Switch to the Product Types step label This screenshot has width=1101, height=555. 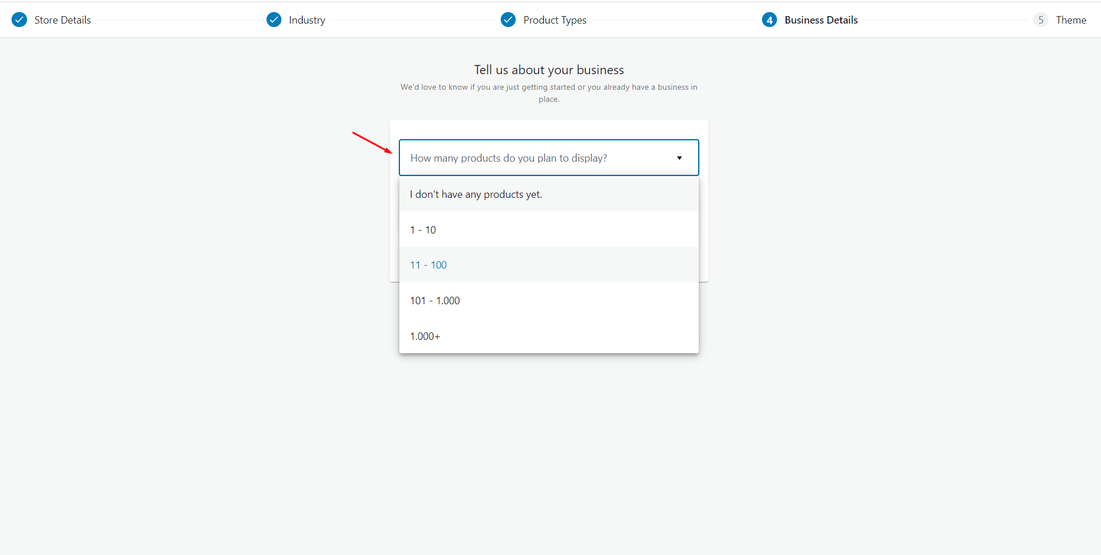point(555,20)
